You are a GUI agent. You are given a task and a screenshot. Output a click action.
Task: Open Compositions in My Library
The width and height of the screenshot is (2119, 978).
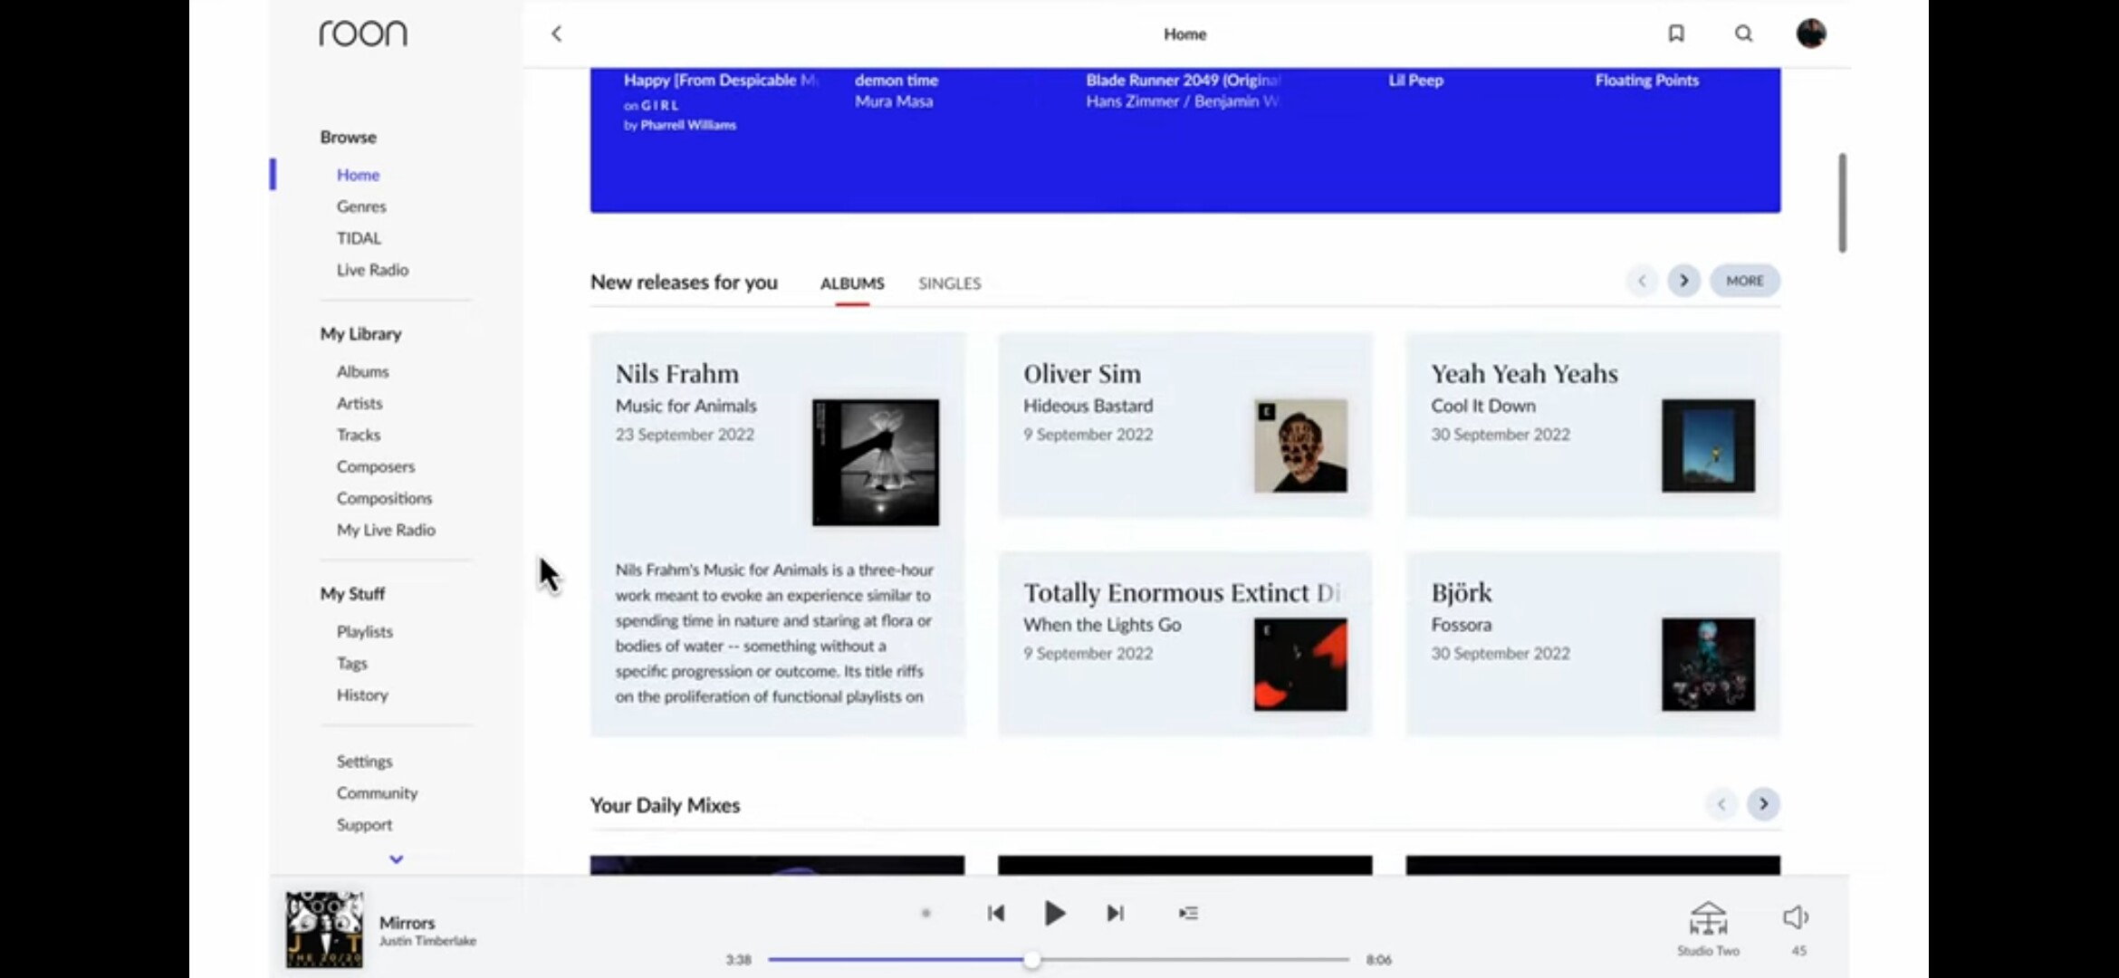384,498
